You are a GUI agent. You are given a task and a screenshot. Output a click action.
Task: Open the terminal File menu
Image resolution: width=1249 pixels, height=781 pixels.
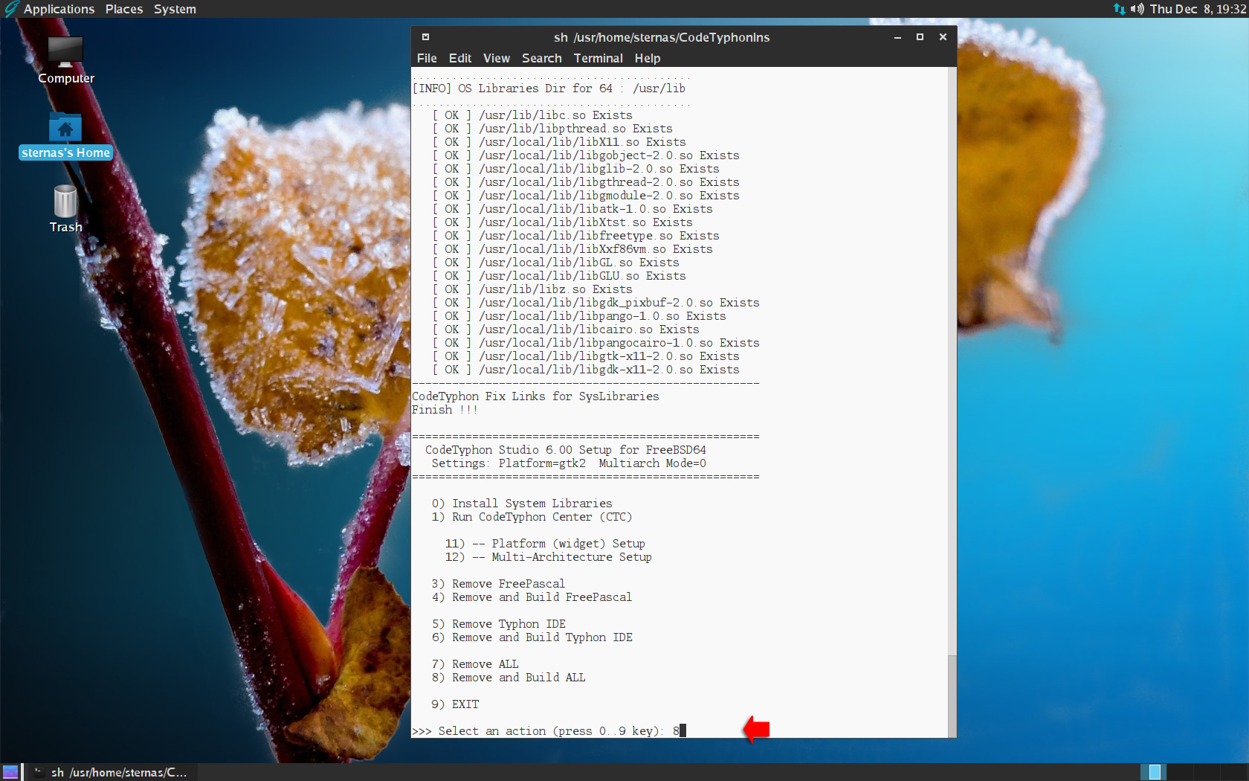427,58
